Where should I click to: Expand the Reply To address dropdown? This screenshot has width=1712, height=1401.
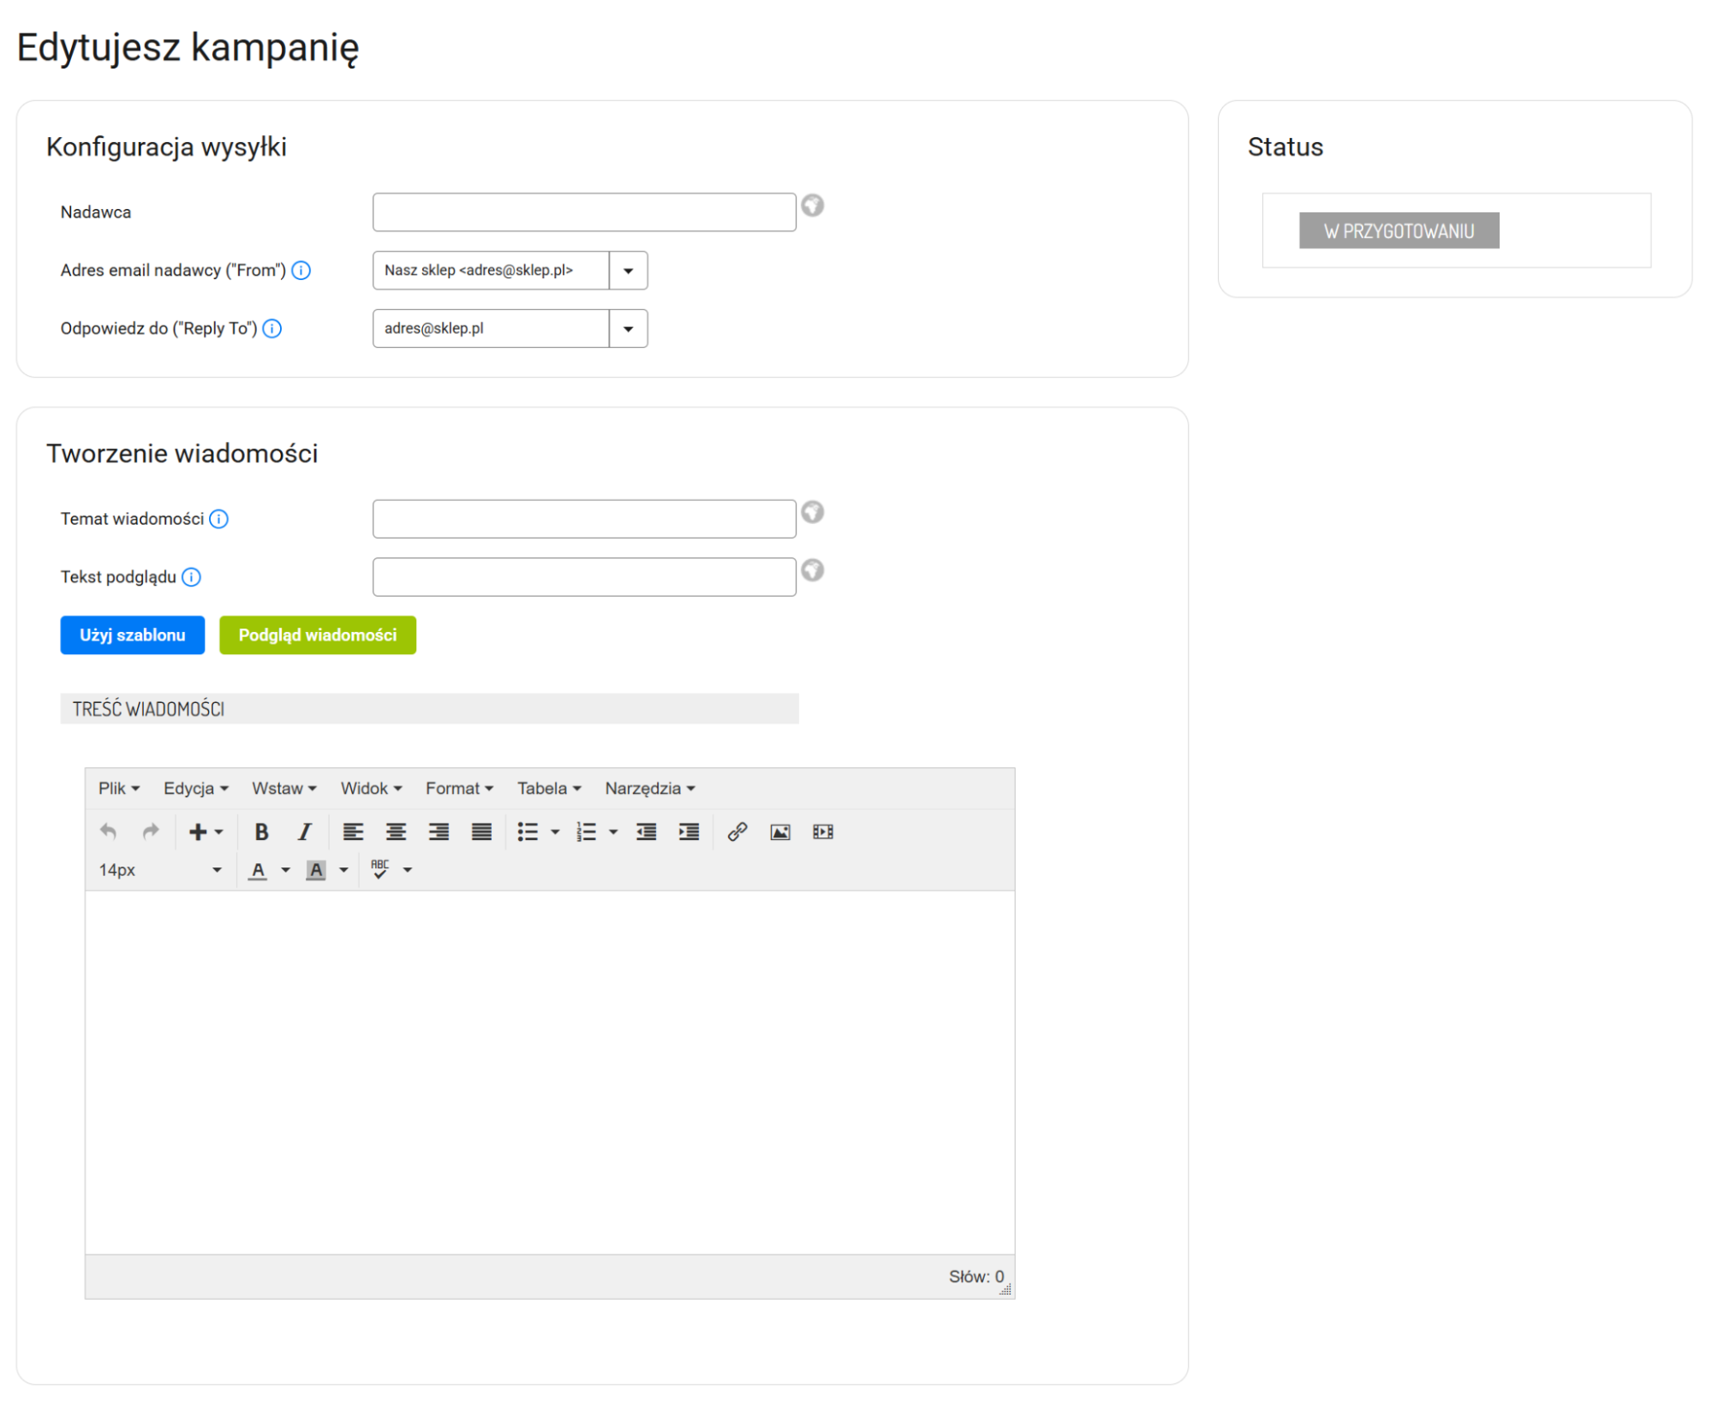point(628,329)
